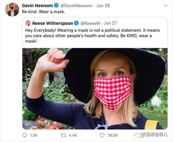This screenshot has width=173, height=142.
Task: Click the 36.5K likes count
Action: (113, 135)
